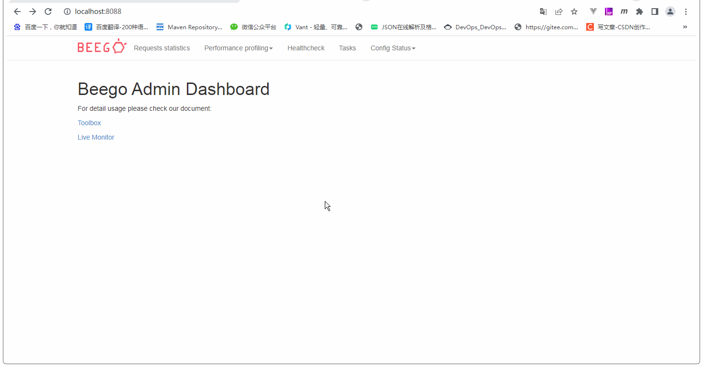Follow the Toolbox documentation link
The width and height of the screenshot is (702, 367).
[x=89, y=123]
